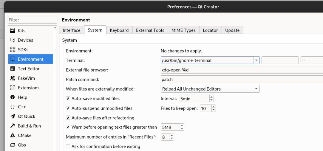Click the C++ braces icon
The image size is (323, 151).
(x=13, y=107)
